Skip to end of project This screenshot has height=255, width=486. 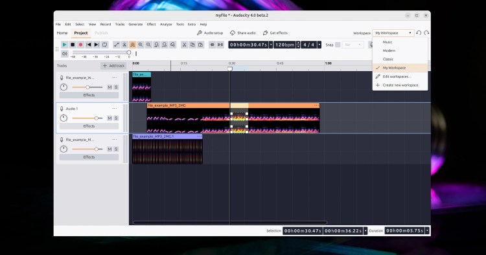point(97,45)
